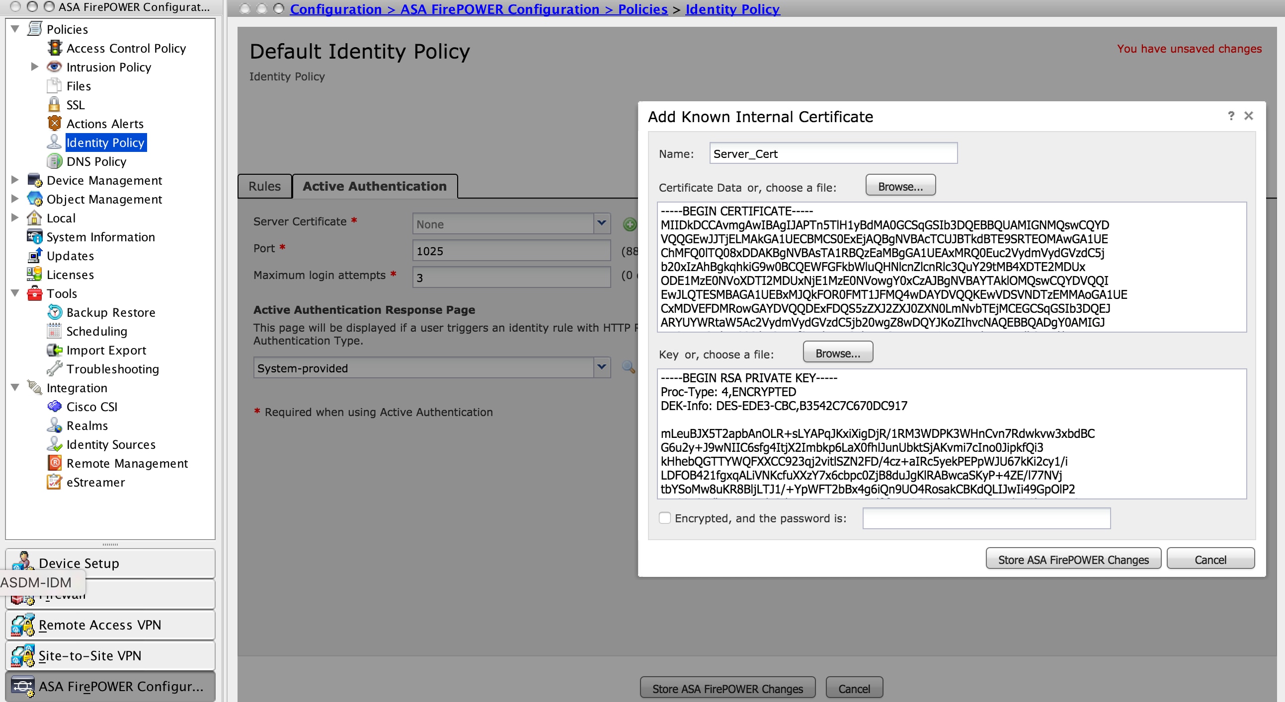Click the Intrusion Policy eye icon
This screenshot has height=702, width=1285.
coord(54,67)
